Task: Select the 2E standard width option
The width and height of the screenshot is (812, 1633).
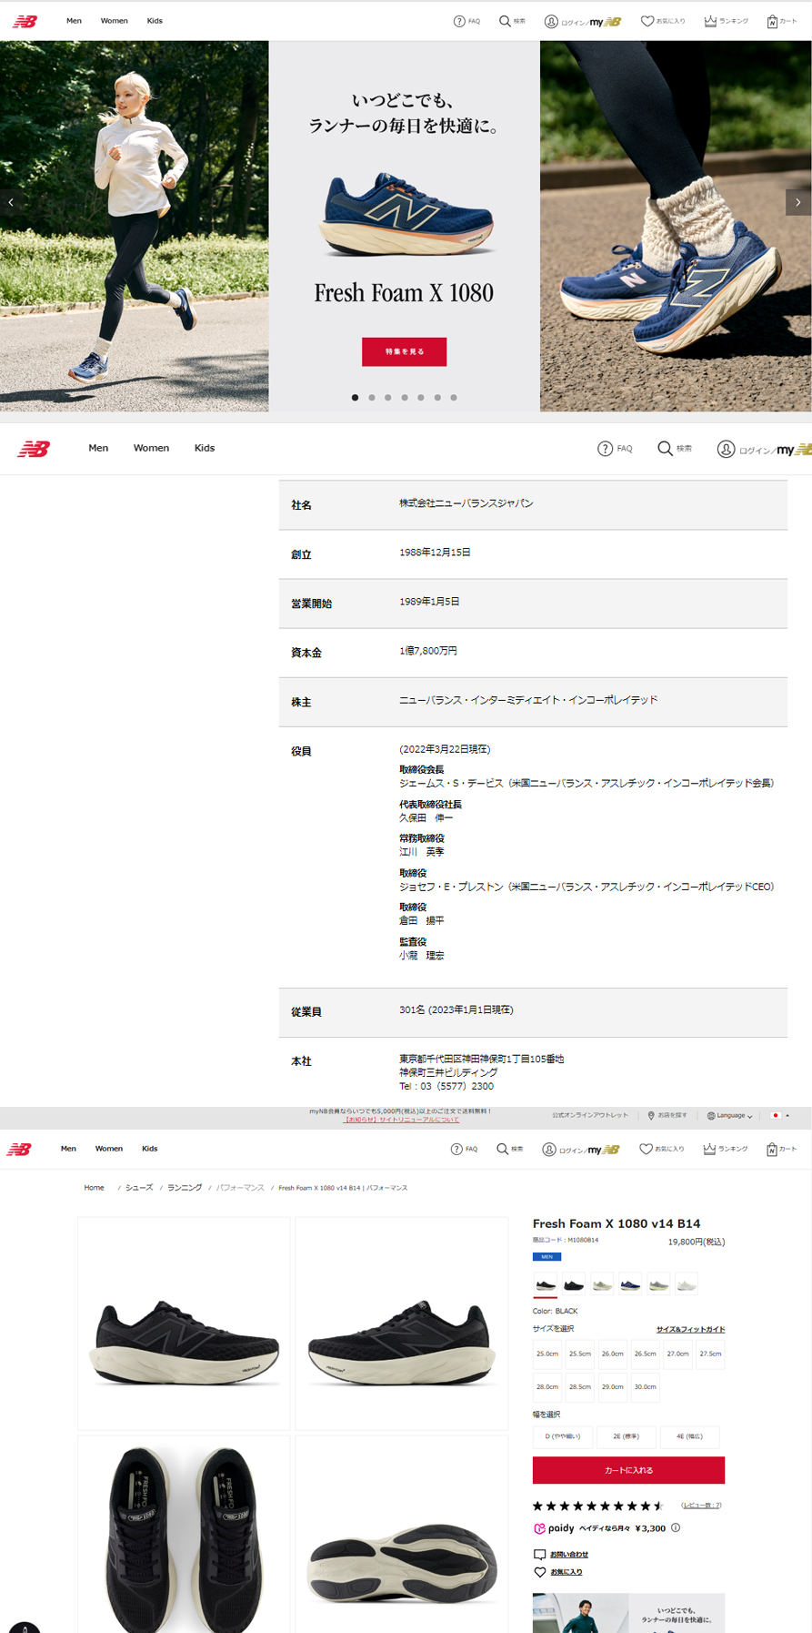Action: [x=626, y=1436]
